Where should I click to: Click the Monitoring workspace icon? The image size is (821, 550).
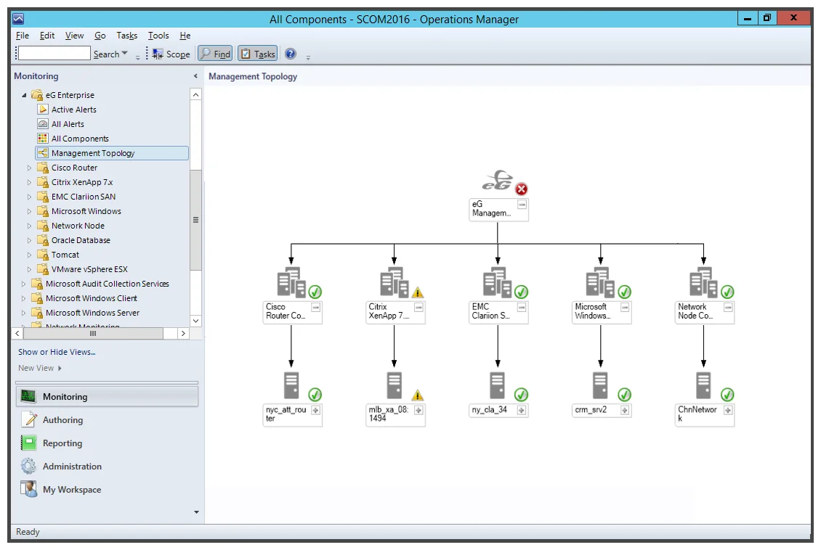point(28,396)
